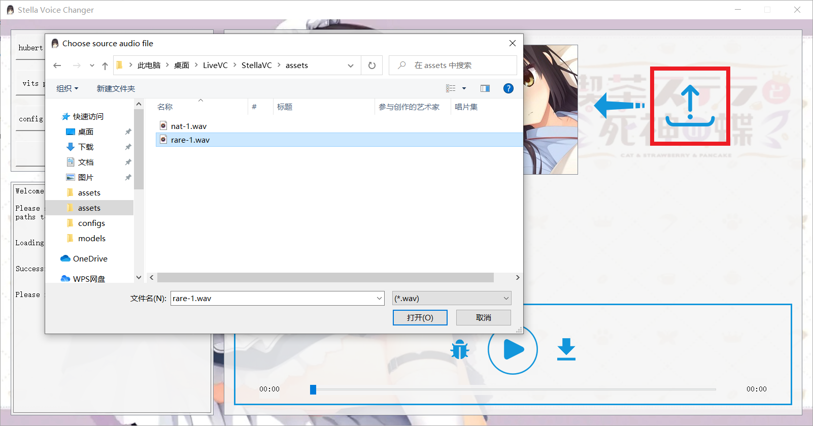Open 桌面 in quick access
This screenshot has width=813, height=426.
[x=86, y=132]
